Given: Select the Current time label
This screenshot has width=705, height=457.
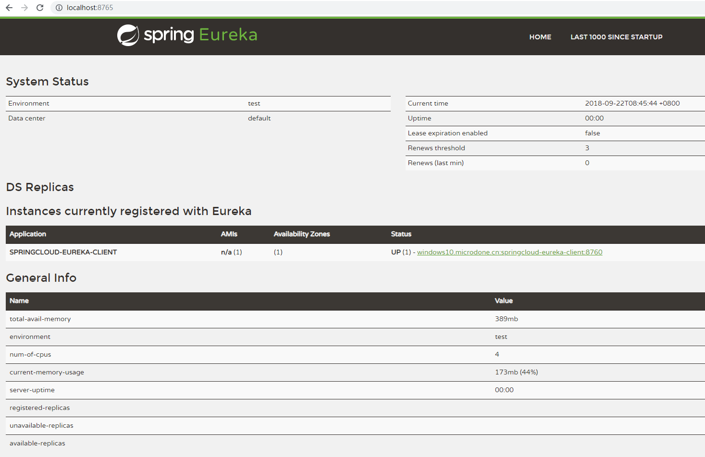Looking at the screenshot, I should point(428,103).
